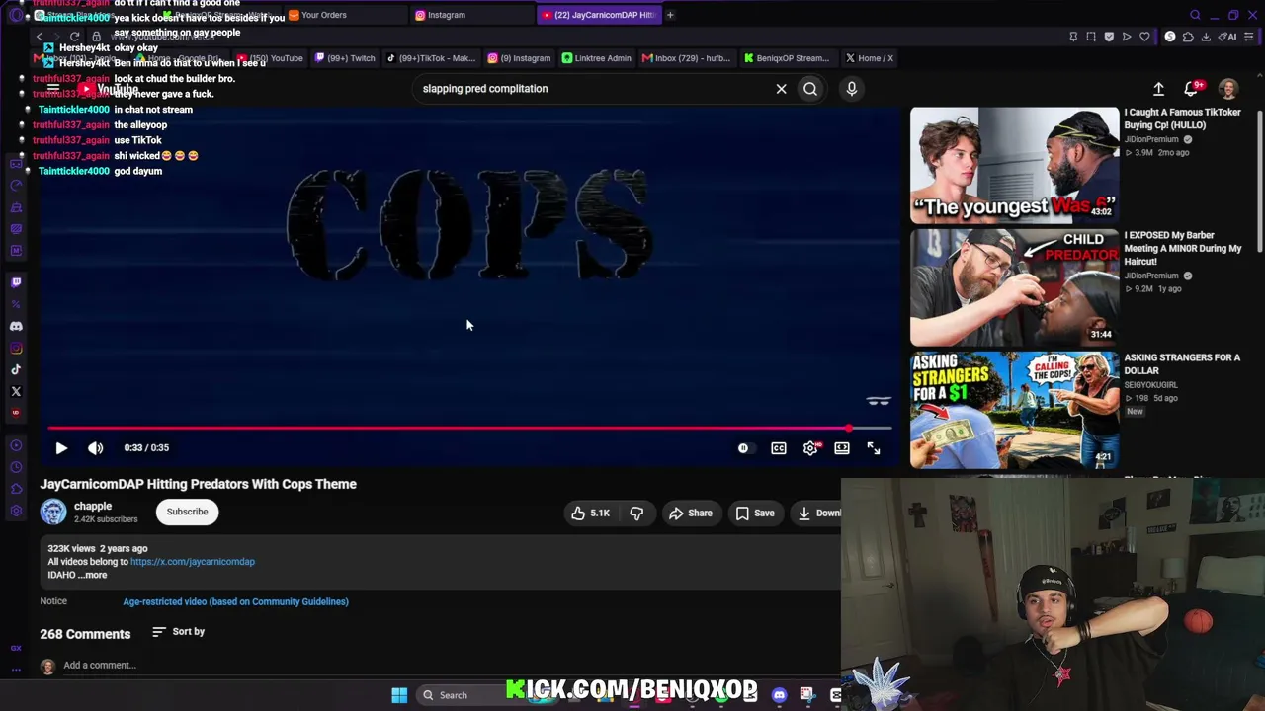Seek on the red video progress bar
This screenshot has height=711, width=1265.
469,428
